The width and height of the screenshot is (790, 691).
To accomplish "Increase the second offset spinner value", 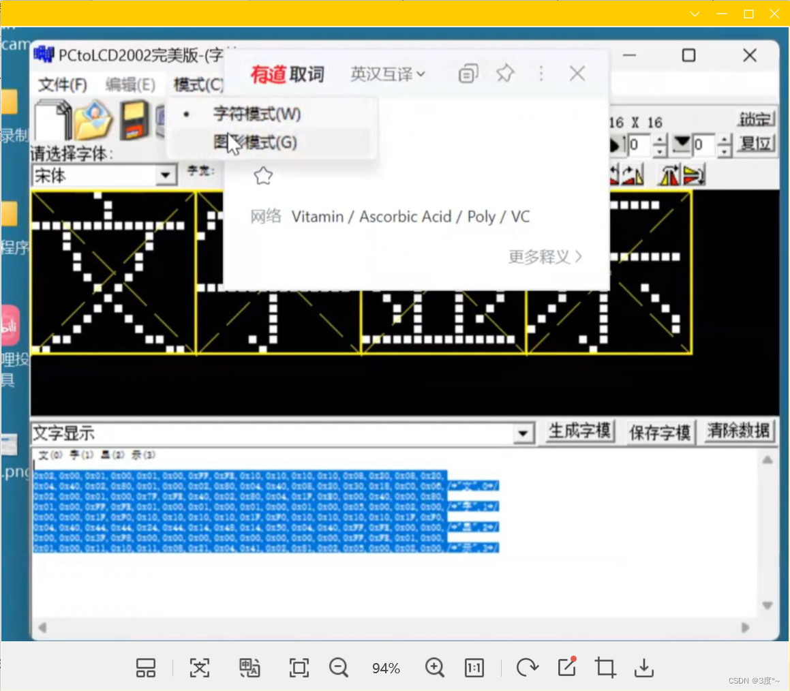I will point(725,140).
